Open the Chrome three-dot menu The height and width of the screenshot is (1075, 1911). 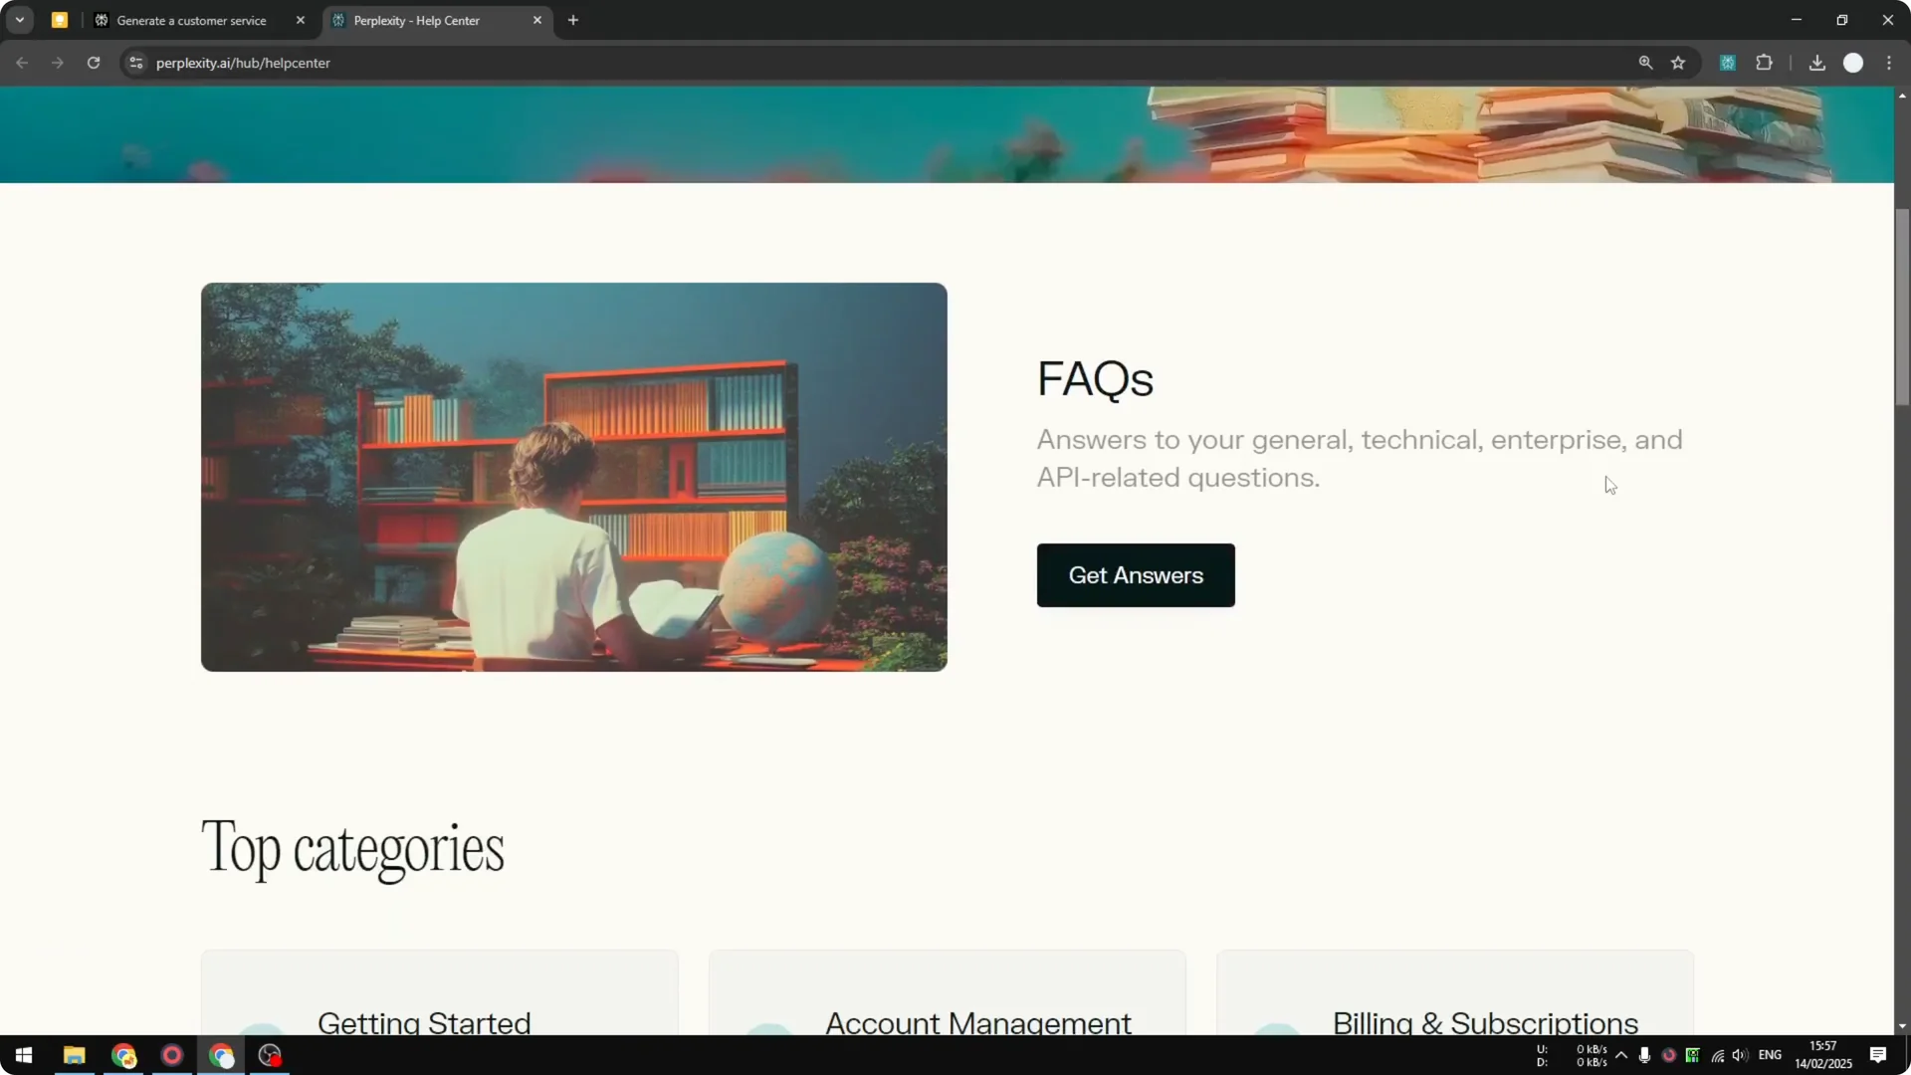coord(1890,62)
